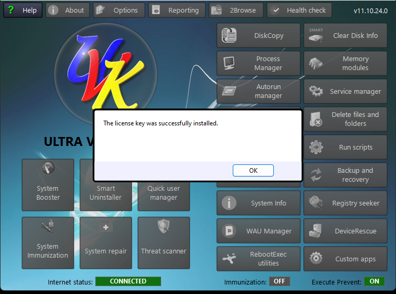Click the Threat scanner shield icon
Image resolution: width=396 pixels, height=294 pixels.
pyautogui.click(x=164, y=226)
